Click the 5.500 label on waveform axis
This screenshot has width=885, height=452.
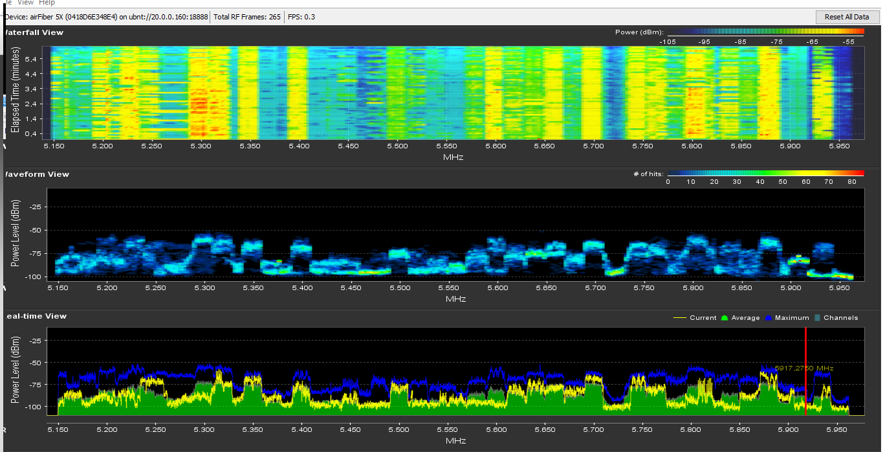tap(400, 288)
